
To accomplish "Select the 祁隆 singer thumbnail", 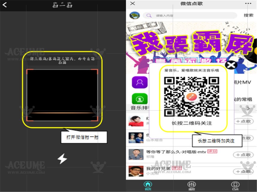I will coord(136,154).
